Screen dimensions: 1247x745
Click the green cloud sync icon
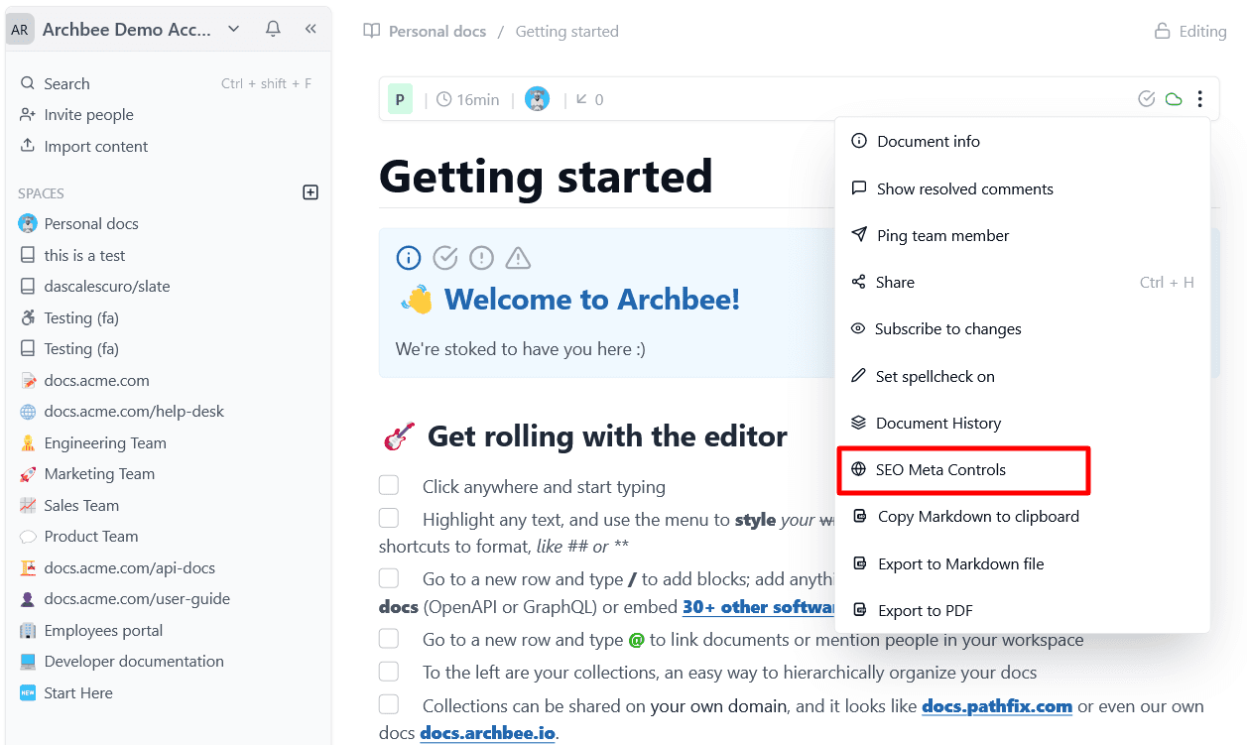tap(1174, 99)
